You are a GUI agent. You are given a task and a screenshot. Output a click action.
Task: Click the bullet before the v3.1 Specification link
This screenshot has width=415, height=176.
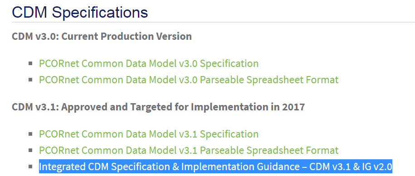30,134
